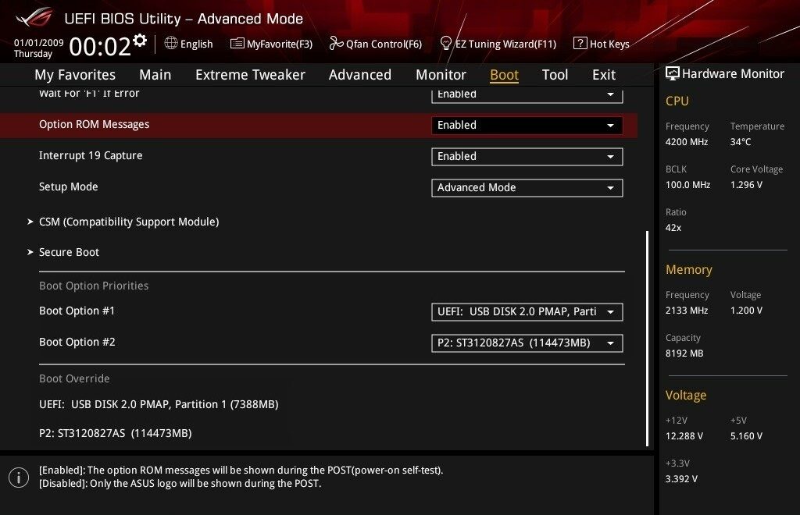Boot override to the UEFI USB DISK
The height and width of the screenshot is (515, 800).
pyautogui.click(x=158, y=404)
